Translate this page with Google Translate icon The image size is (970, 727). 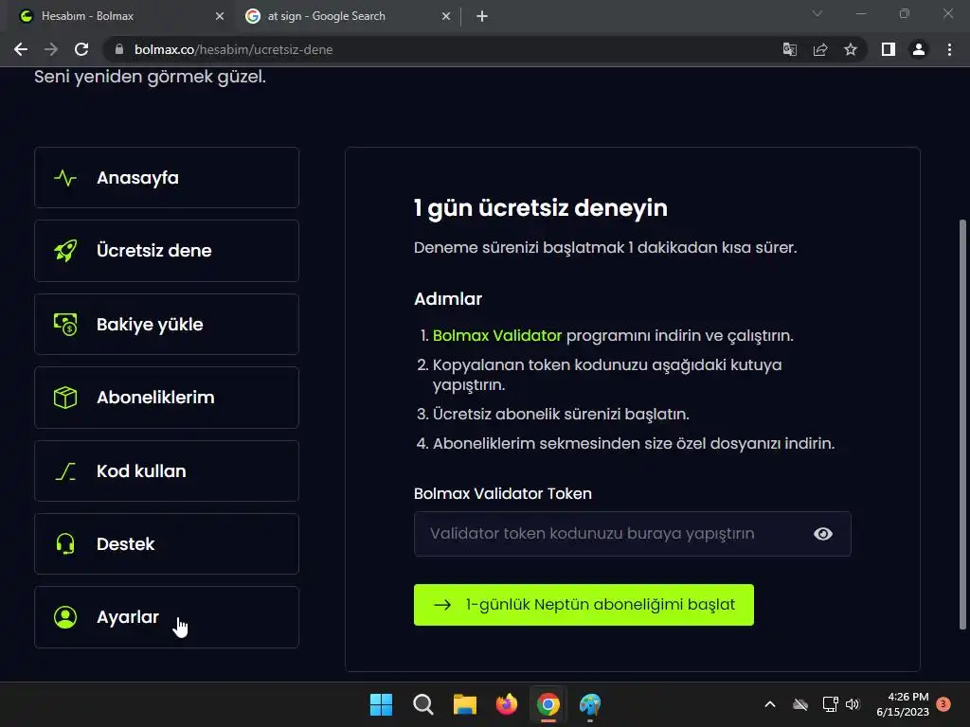[790, 49]
